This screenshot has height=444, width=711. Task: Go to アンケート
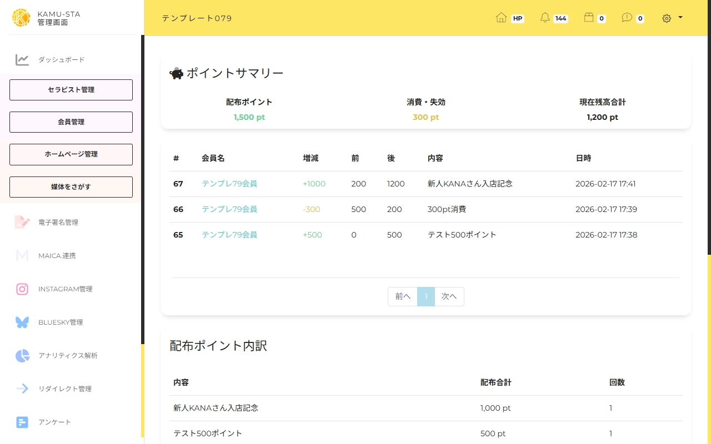coord(55,422)
